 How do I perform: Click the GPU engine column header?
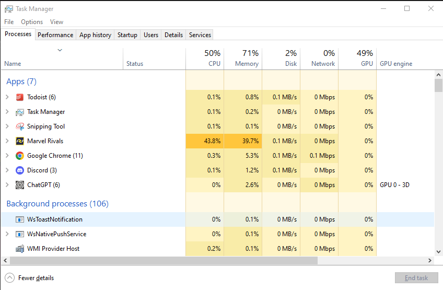point(396,64)
